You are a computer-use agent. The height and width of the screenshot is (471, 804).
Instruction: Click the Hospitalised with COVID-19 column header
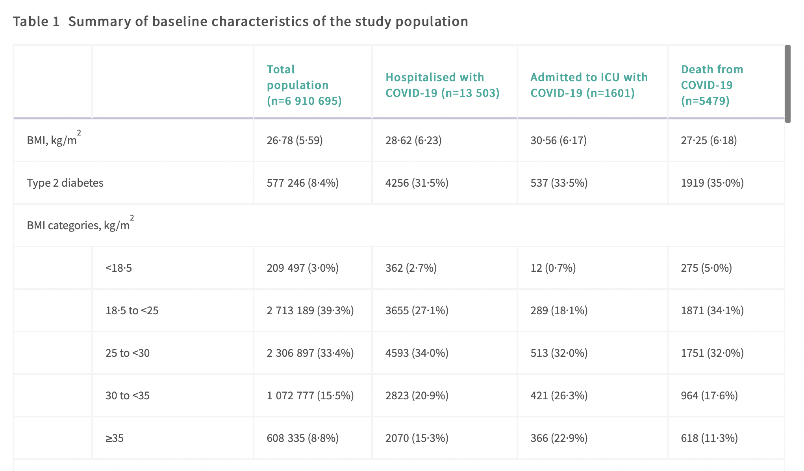(x=442, y=85)
